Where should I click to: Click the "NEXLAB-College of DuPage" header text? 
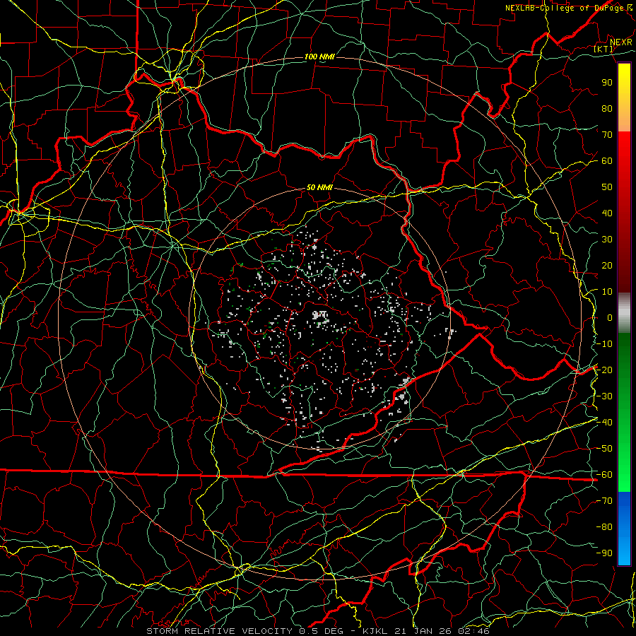click(565, 8)
